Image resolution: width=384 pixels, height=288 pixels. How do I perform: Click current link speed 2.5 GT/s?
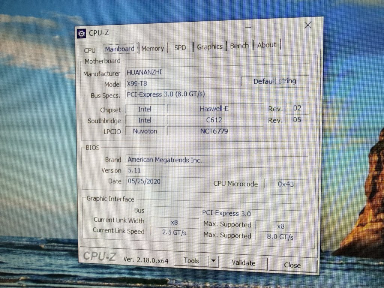[174, 232]
